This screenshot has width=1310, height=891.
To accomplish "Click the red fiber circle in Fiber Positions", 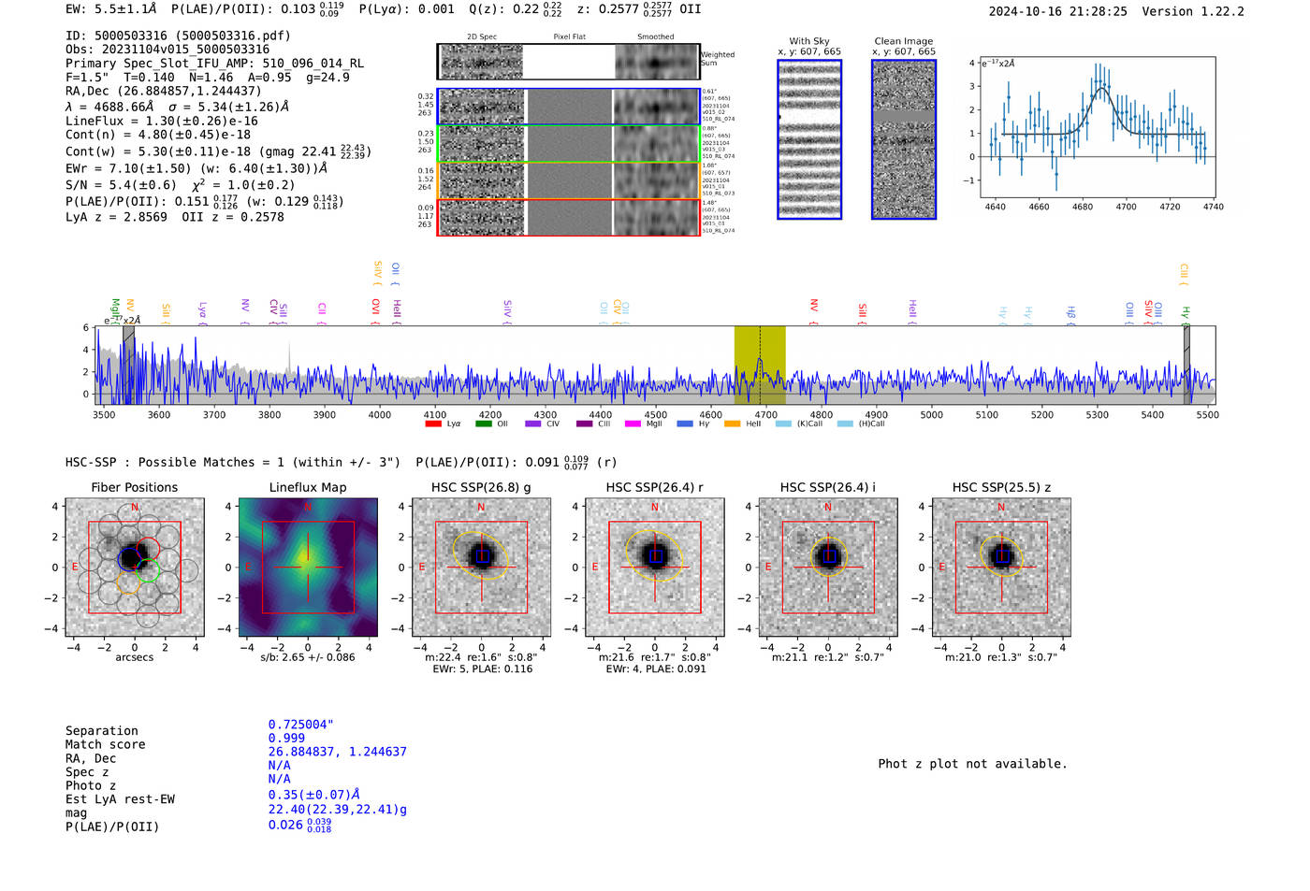I will click(148, 549).
